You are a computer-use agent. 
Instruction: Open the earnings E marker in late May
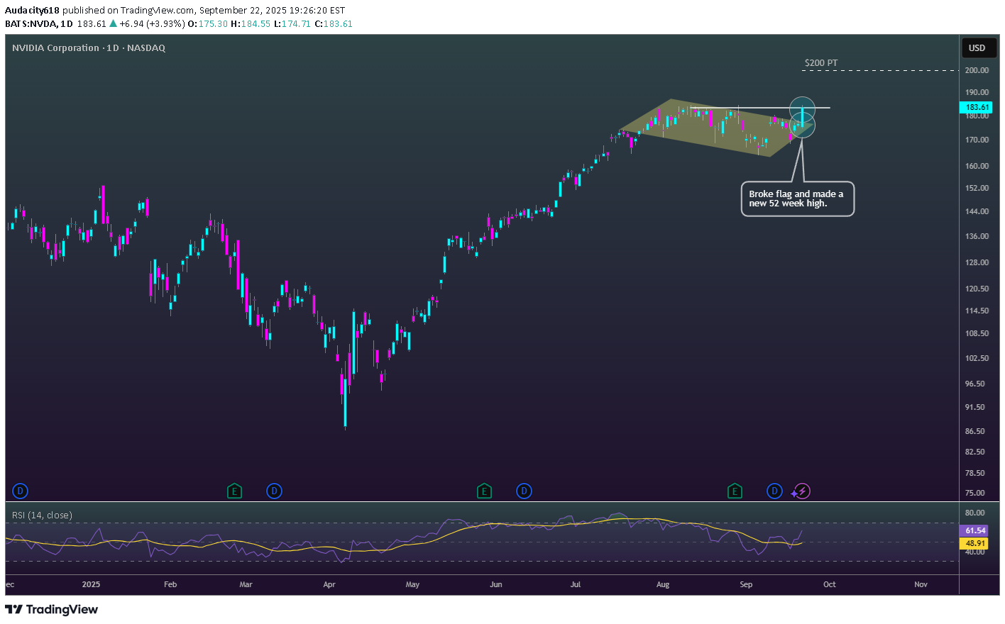point(484,491)
